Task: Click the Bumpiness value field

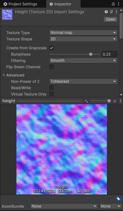Action: click(x=110, y=54)
